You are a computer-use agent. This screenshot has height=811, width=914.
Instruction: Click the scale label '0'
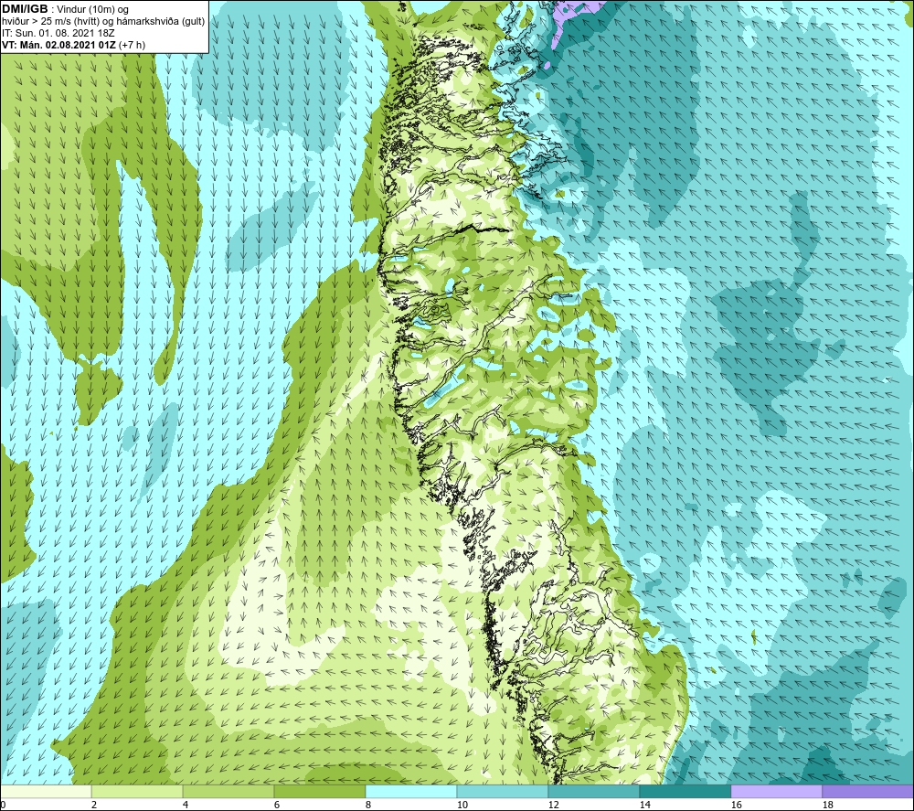point(3,805)
